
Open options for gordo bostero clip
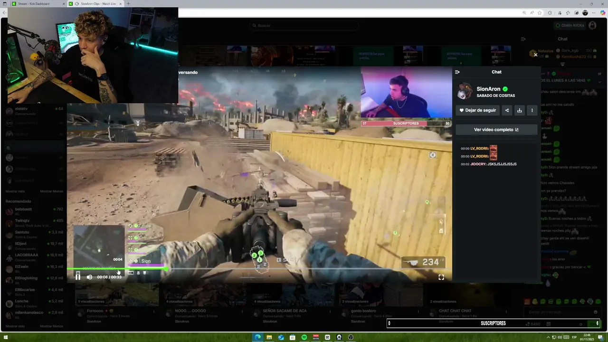click(419, 312)
